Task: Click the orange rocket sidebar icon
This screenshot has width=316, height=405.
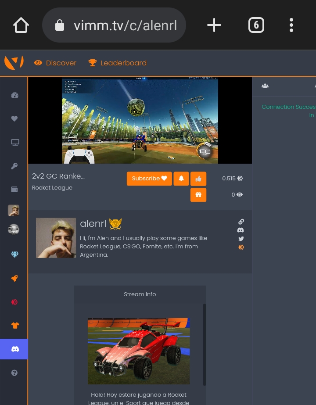Action: point(14,278)
